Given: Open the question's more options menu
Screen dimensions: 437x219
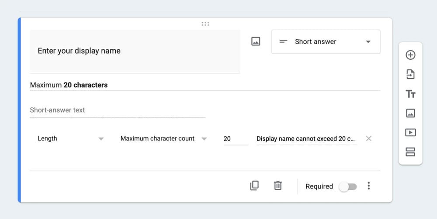Looking at the screenshot, I should (x=368, y=186).
